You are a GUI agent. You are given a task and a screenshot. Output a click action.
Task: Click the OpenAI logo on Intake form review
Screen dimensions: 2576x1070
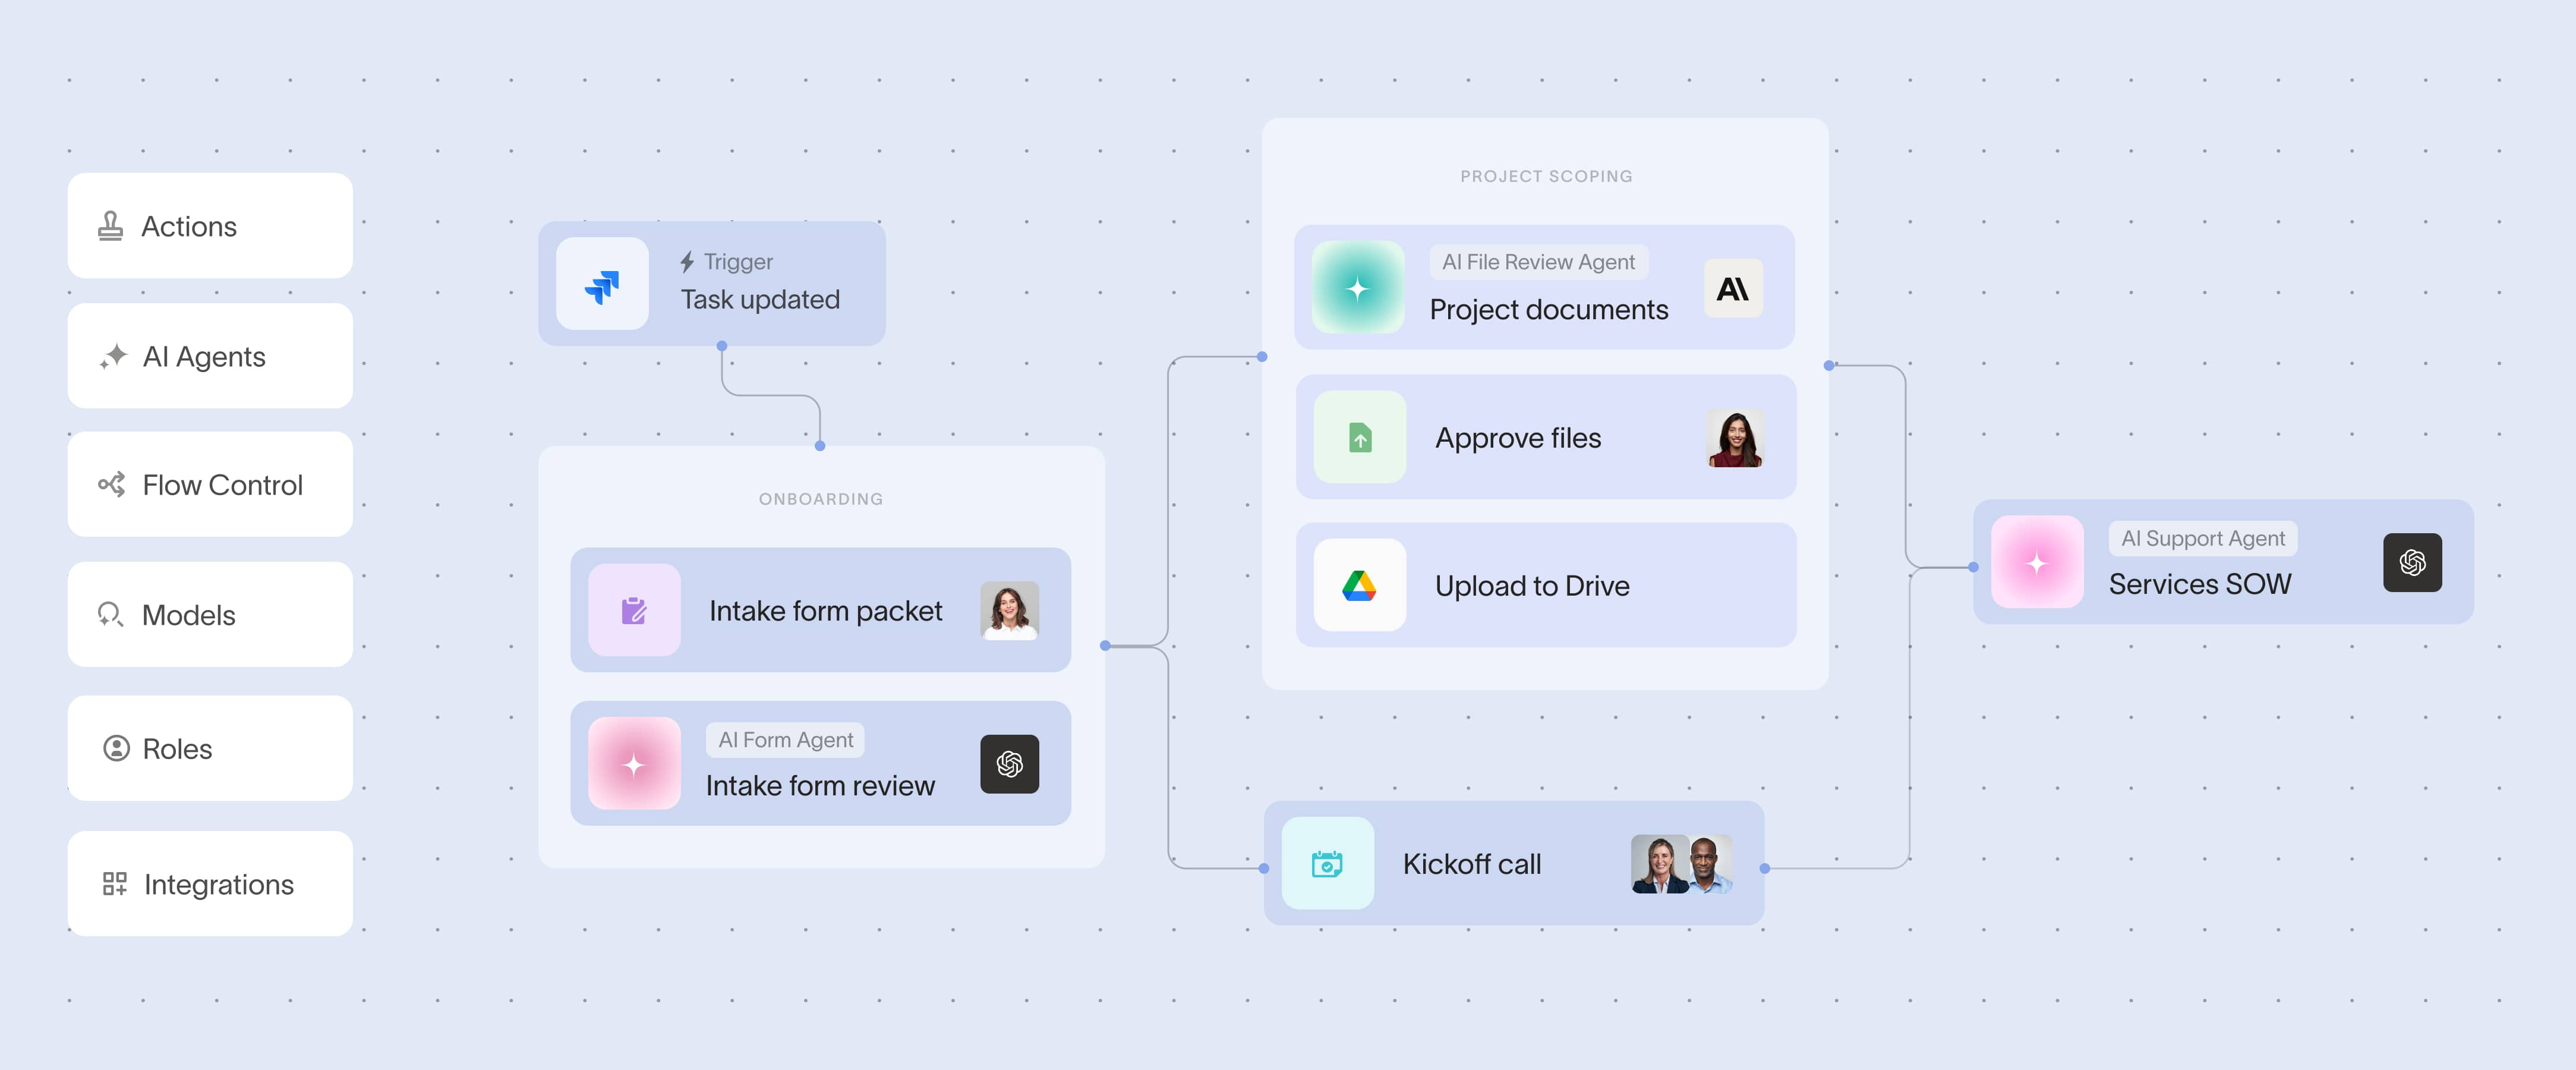(x=1009, y=765)
